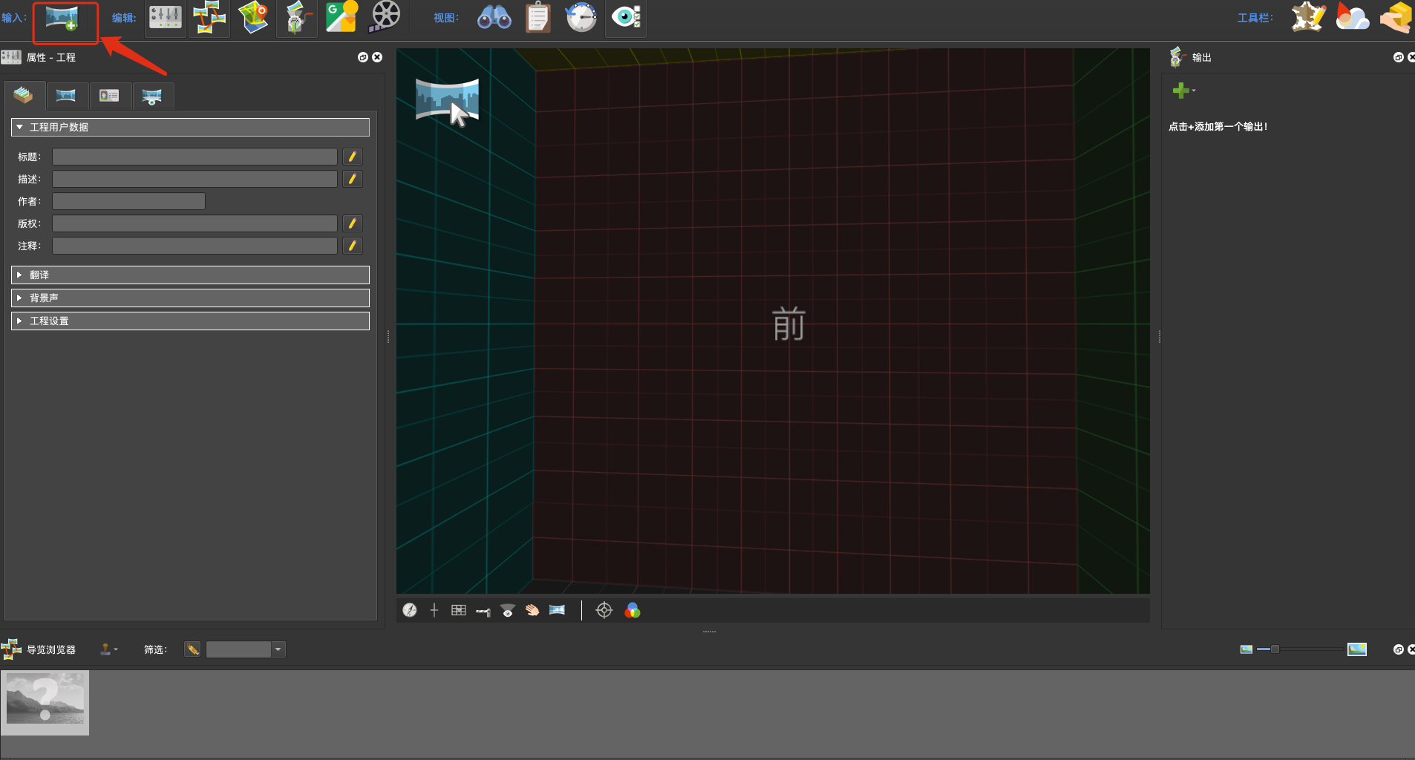Screen dimensions: 1415x760
Task: Click the crosshair target icon below viewer
Action: 604,610
